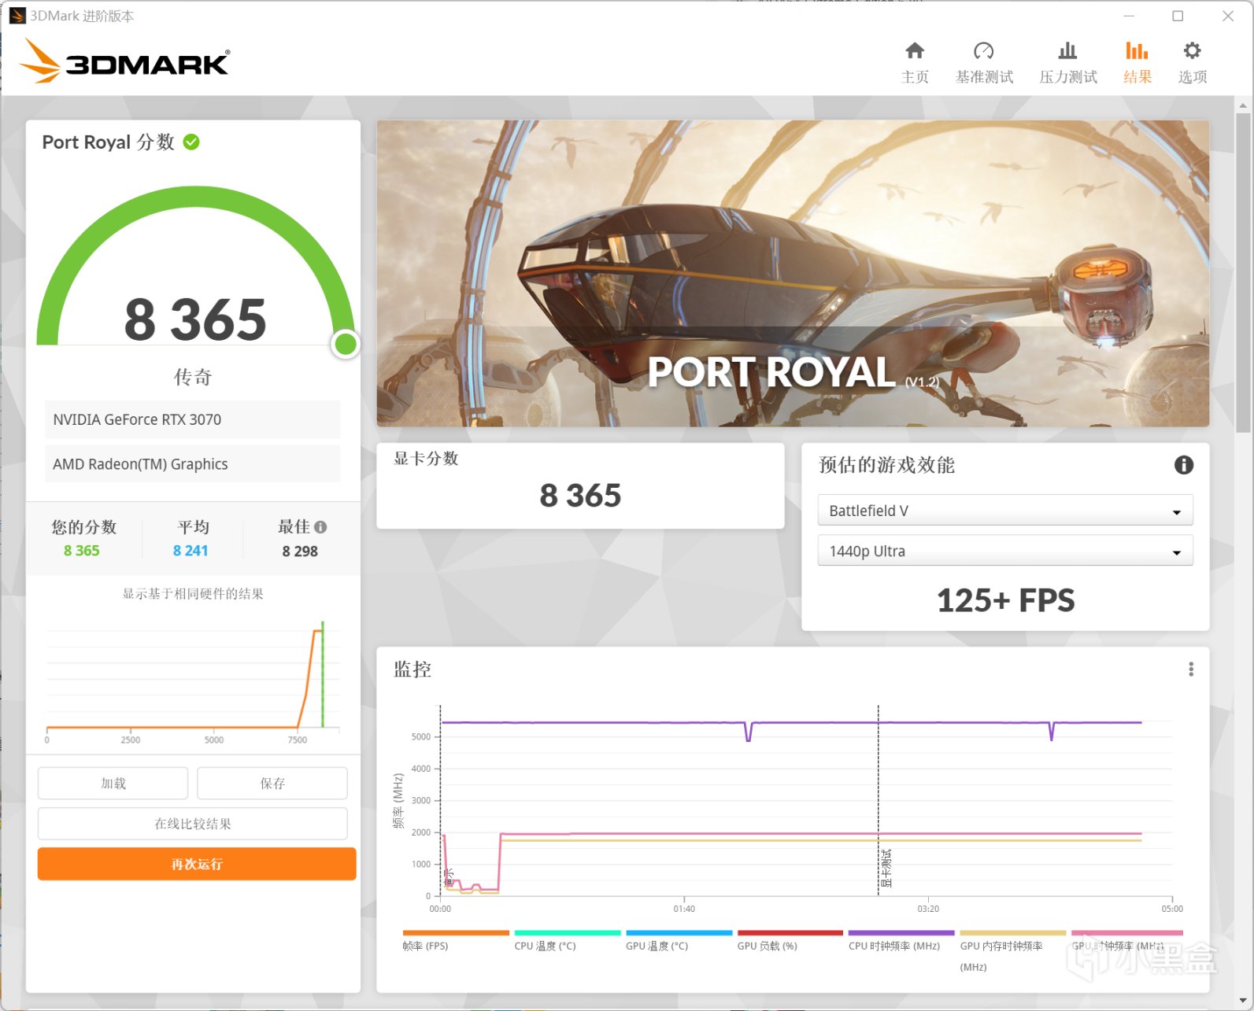Open the info icon for 预估的游戏效能
Viewport: 1254px width, 1011px height.
[1183, 465]
